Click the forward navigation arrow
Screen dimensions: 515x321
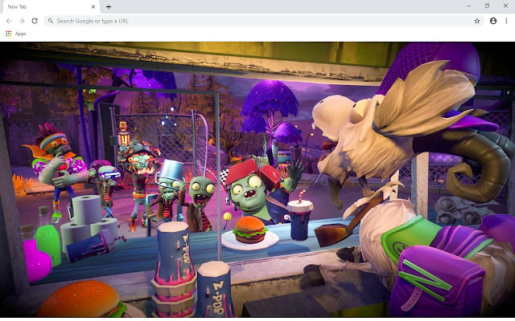[x=22, y=21]
